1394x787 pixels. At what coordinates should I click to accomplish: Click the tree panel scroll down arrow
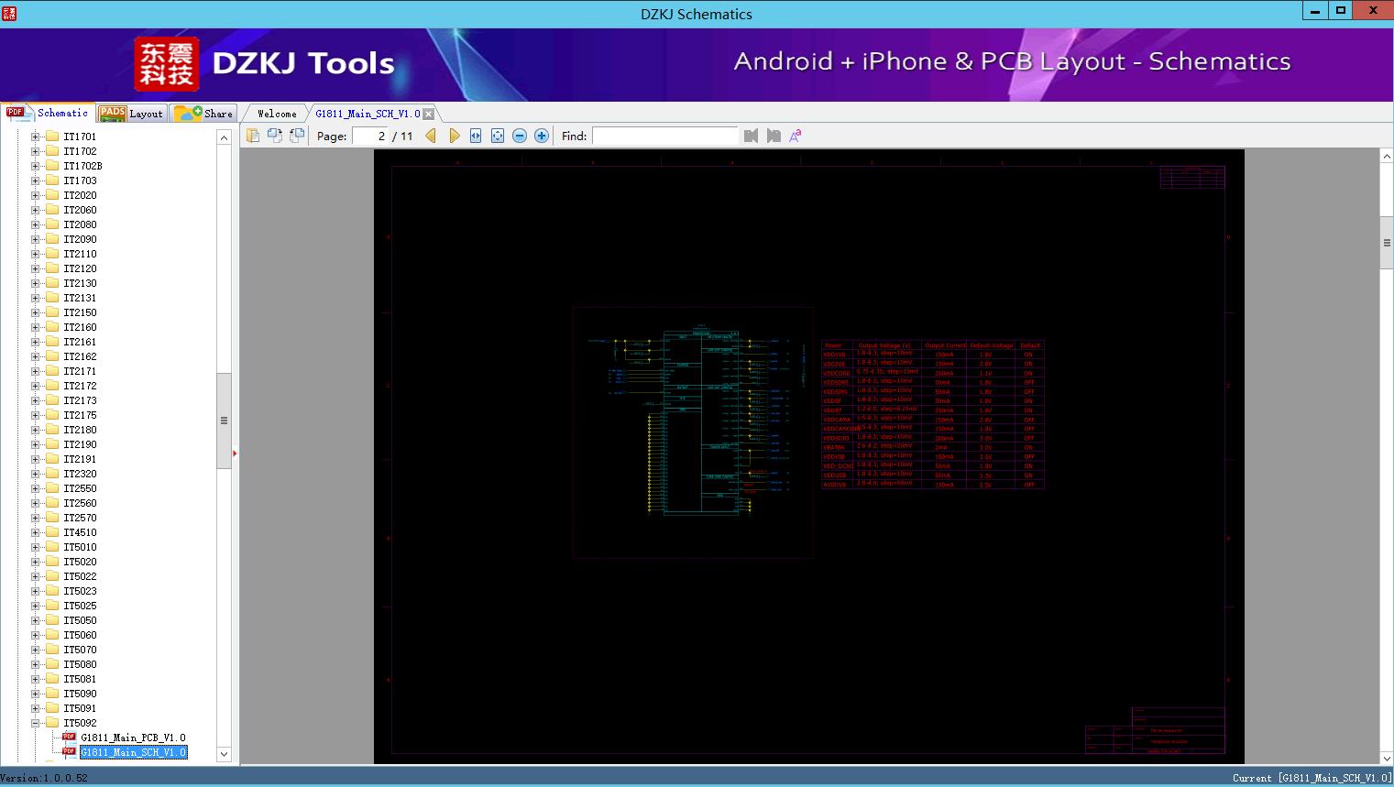tap(224, 754)
